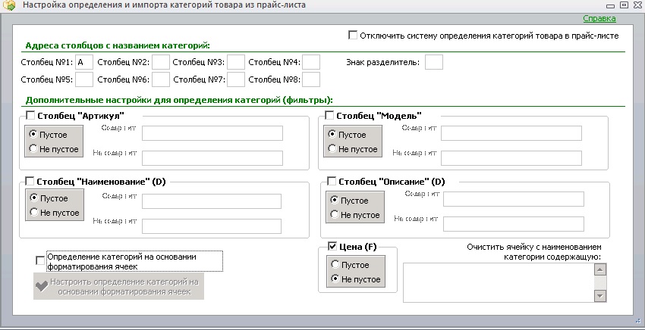This screenshot has height=330, width=645.
Task: Click the second text field in Наименование group
Action: [x=212, y=226]
